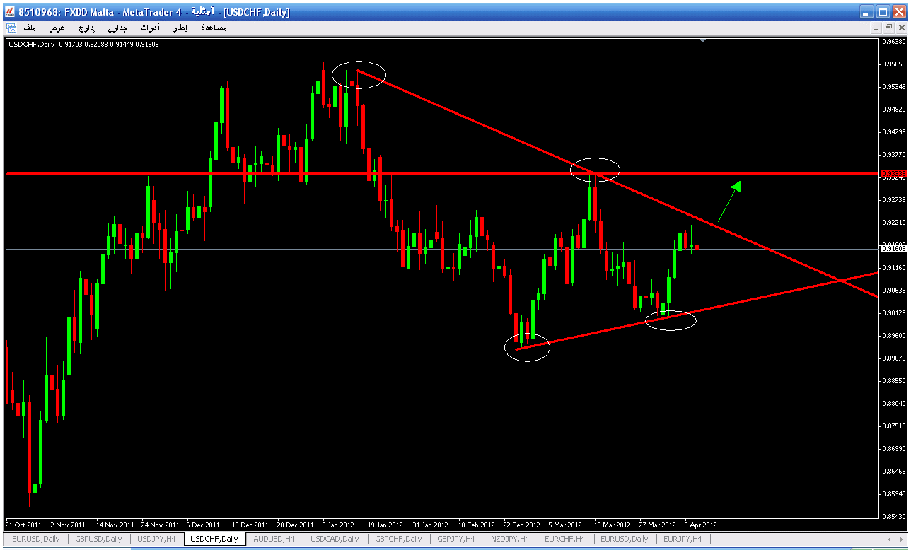Click the current price label 0.91608
Image resolution: width=911 pixels, height=550 pixels.
click(x=893, y=249)
